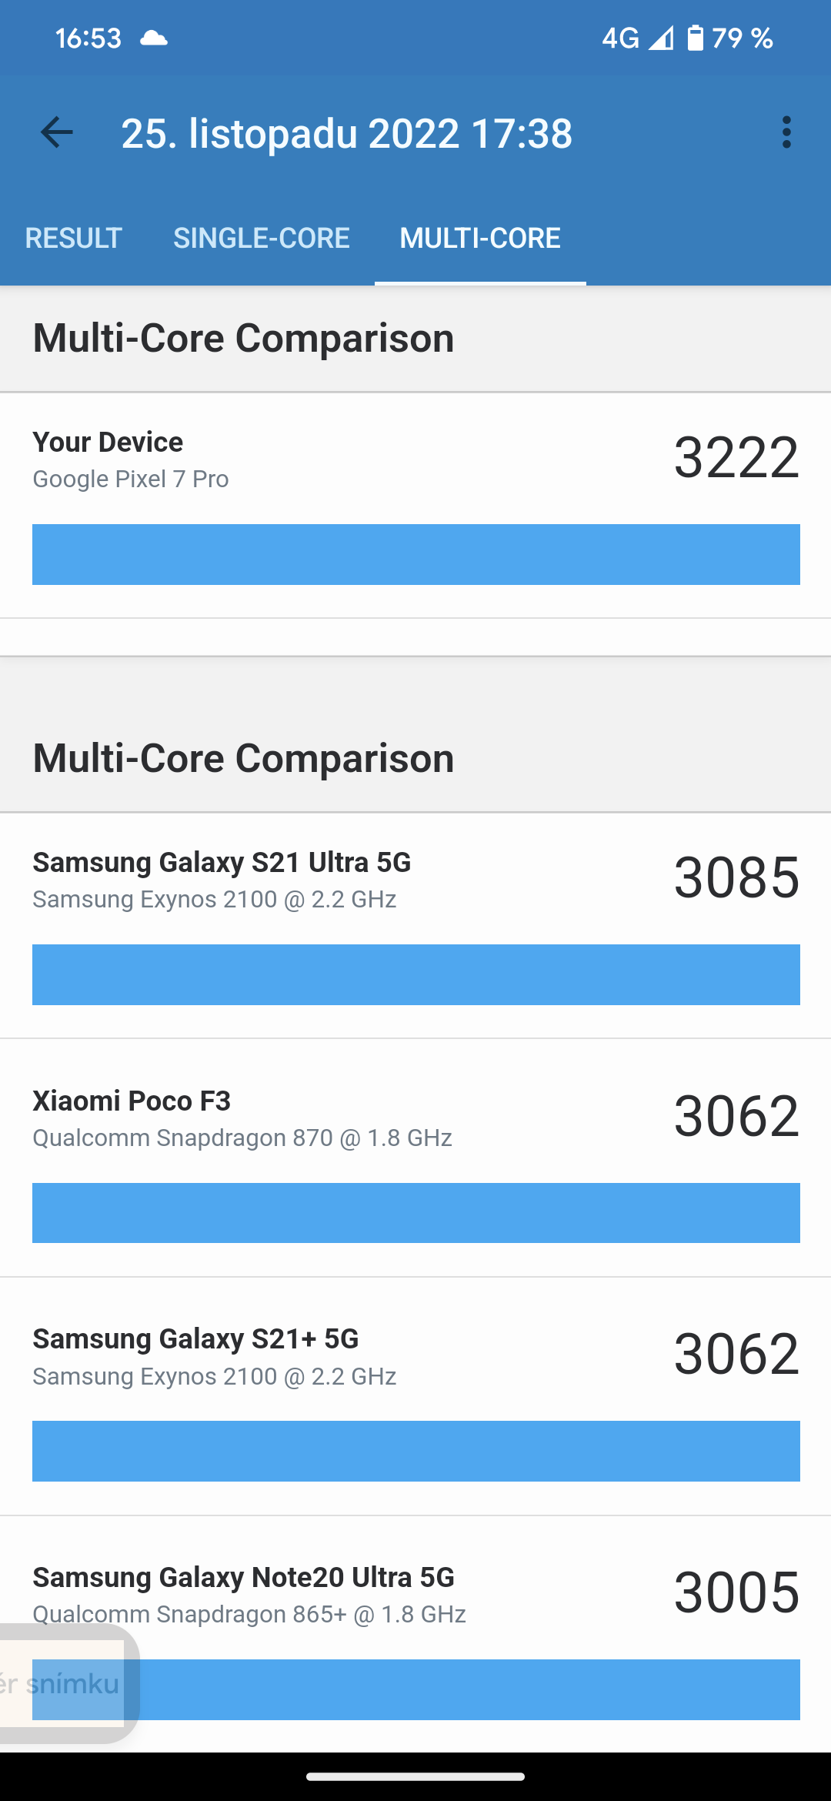Switch to the RESULT tab
Viewport: 831px width, 1801px height.
tap(74, 239)
